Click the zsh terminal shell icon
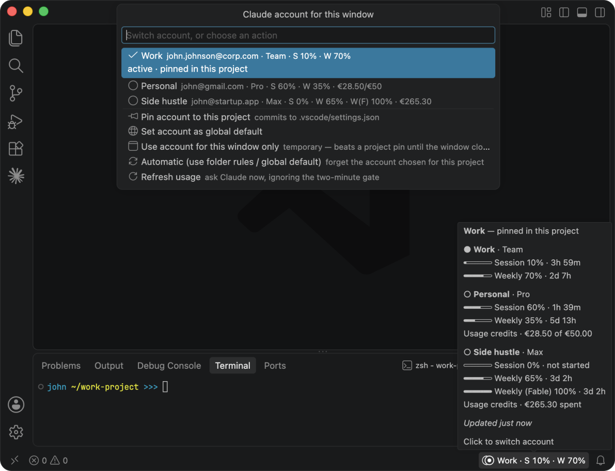Image resolution: width=615 pixels, height=471 pixels. click(x=407, y=366)
